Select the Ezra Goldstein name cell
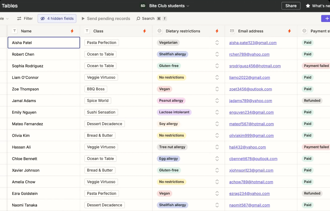The width and height of the screenshot is (330, 211). click(x=44, y=193)
